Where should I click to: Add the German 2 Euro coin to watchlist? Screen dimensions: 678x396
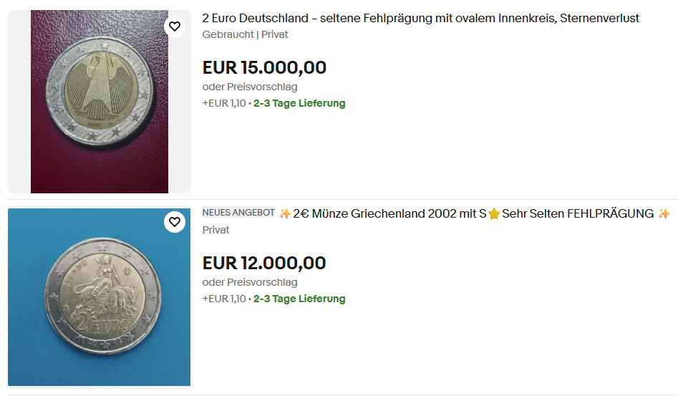coord(175,26)
